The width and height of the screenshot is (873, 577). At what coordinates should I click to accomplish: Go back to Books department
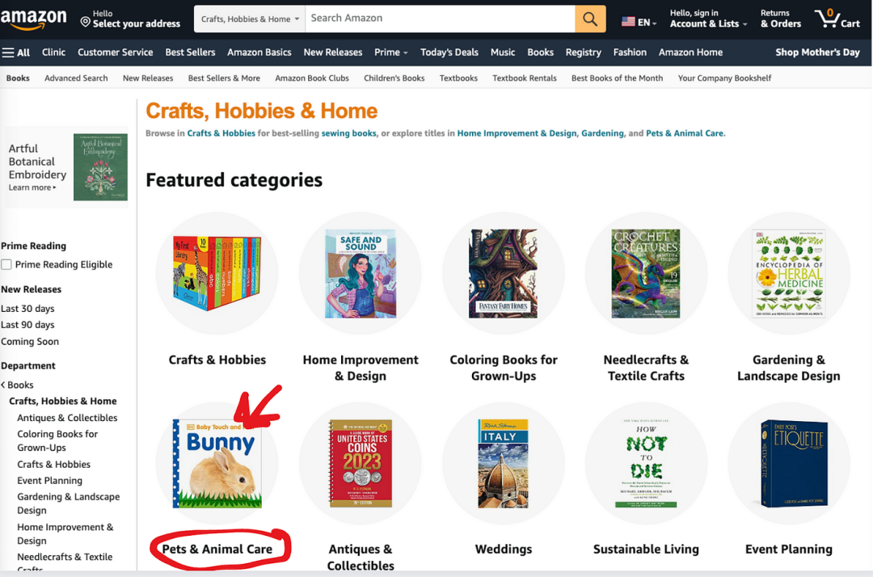tap(20, 385)
